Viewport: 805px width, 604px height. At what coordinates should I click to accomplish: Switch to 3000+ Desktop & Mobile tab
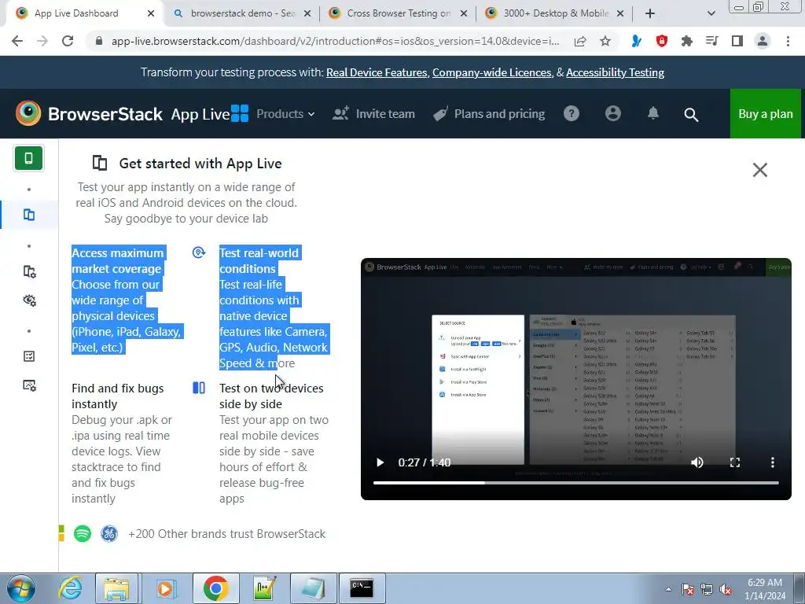(x=553, y=13)
